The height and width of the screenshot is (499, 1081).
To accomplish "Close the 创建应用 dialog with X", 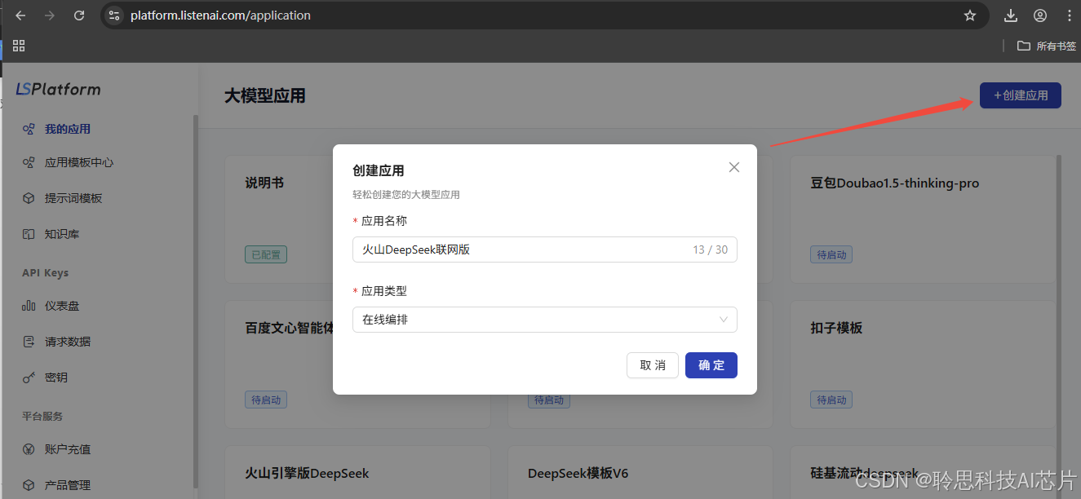I will (734, 167).
